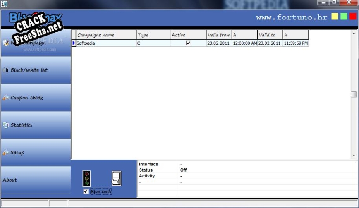Click the yellow square in the header
The height and width of the screenshot is (208, 359).
point(335,17)
